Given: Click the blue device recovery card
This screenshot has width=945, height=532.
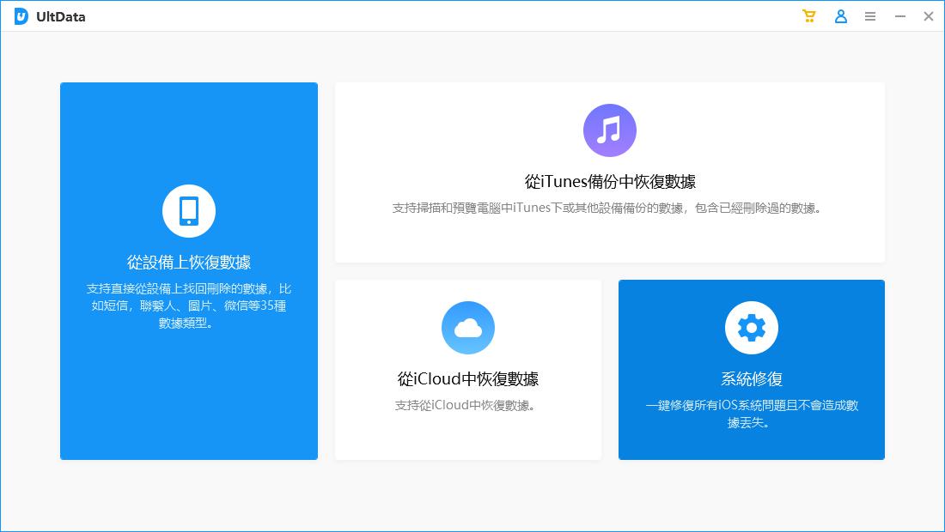Looking at the screenshot, I should click(x=189, y=270).
